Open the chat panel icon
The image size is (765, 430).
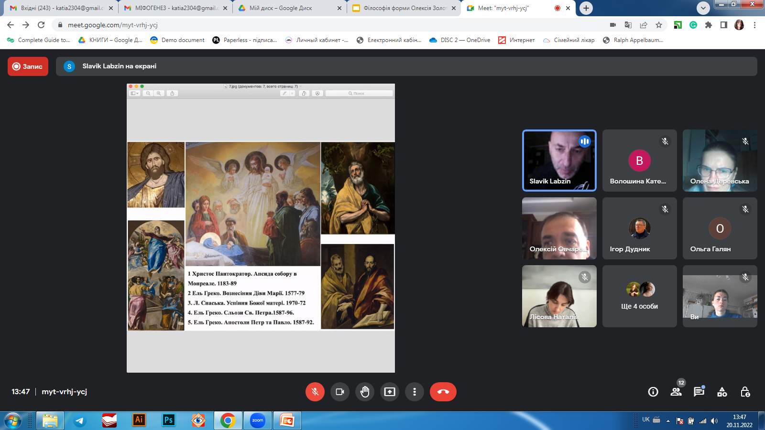tap(699, 392)
